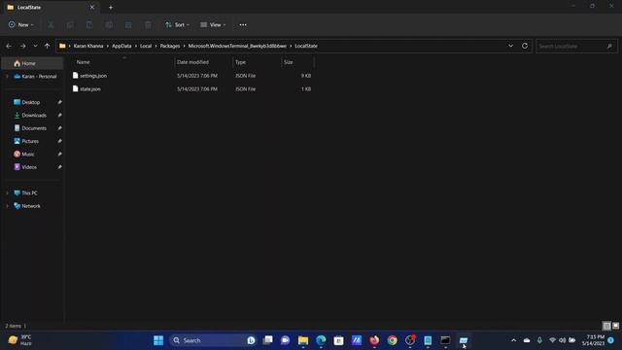
Task: Click the Share toolbar icon
Action: coord(128,25)
